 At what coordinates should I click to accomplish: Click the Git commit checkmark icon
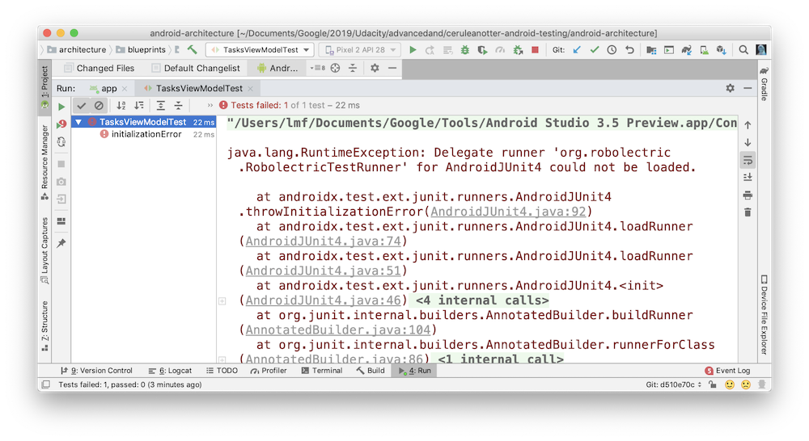[594, 50]
